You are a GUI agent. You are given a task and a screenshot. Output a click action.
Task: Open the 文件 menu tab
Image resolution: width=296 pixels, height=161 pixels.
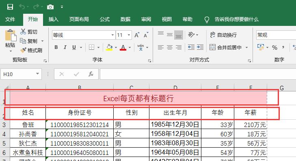[x=10, y=19]
